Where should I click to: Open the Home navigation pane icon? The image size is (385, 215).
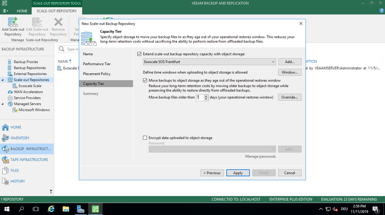(6, 127)
